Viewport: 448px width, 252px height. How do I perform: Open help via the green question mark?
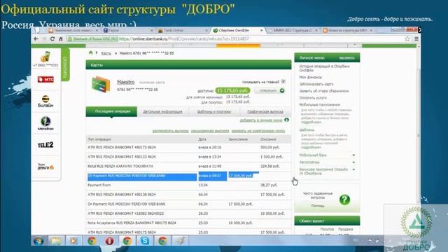point(344,199)
